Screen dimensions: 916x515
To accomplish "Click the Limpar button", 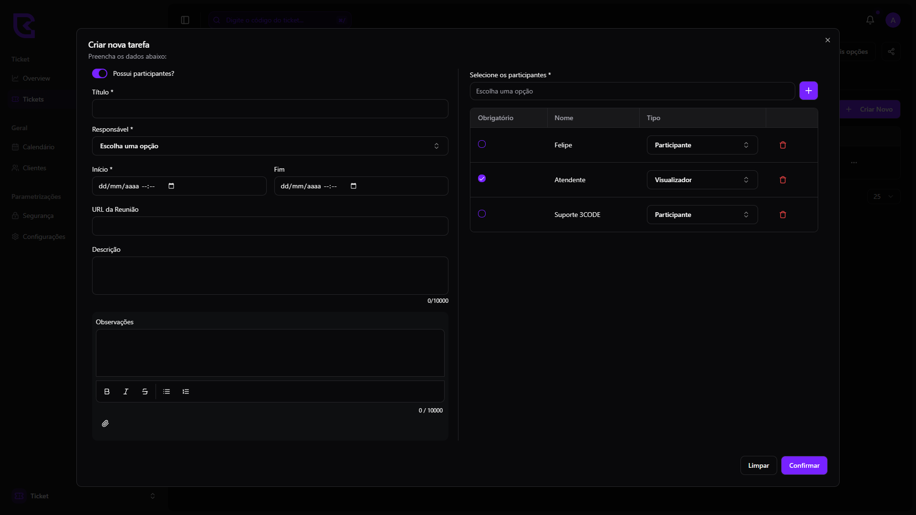I will coord(758,465).
